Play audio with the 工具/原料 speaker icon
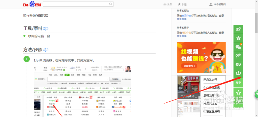This screenshot has width=258, height=117. (x=46, y=29)
